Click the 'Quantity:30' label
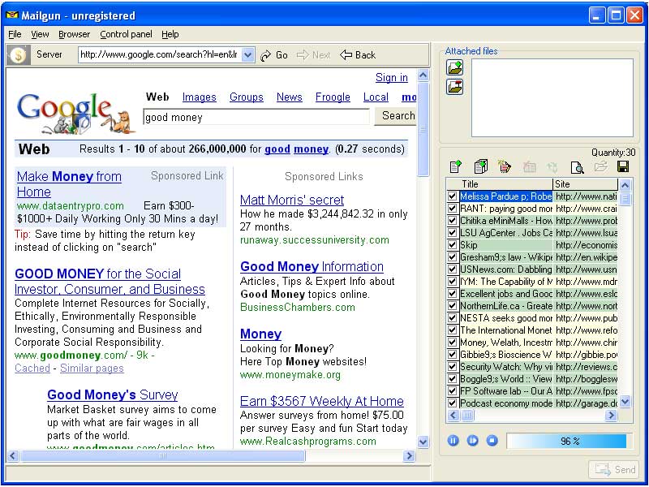Screen dimensions: 649x487 613,153
